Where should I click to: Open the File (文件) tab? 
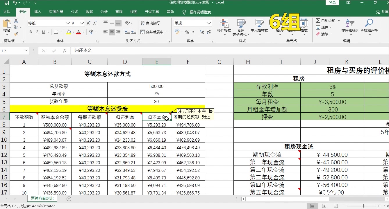pyautogui.click(x=7, y=12)
